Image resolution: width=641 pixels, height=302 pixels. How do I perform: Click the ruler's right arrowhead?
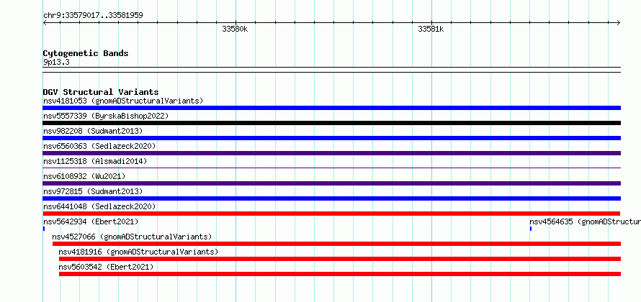[x=619, y=23]
